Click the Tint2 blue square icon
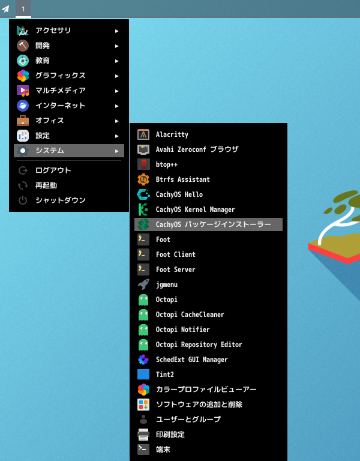The width and height of the screenshot is (360, 461). tap(143, 375)
